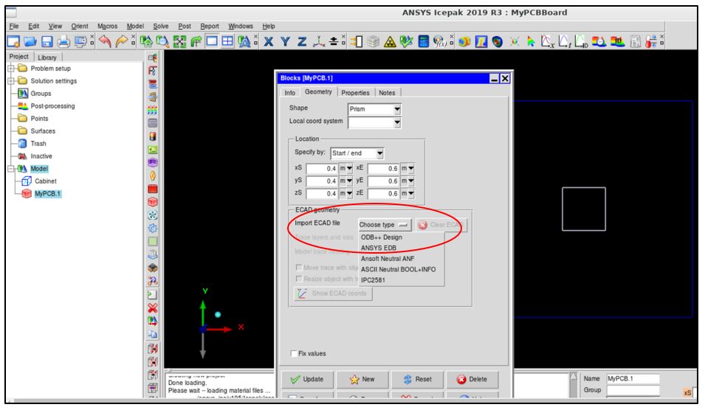Click the Show ECAD coords button
The height and width of the screenshot is (410, 705).
pos(333,293)
